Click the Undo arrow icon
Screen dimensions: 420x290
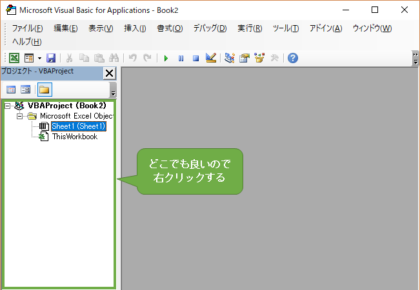(133, 58)
